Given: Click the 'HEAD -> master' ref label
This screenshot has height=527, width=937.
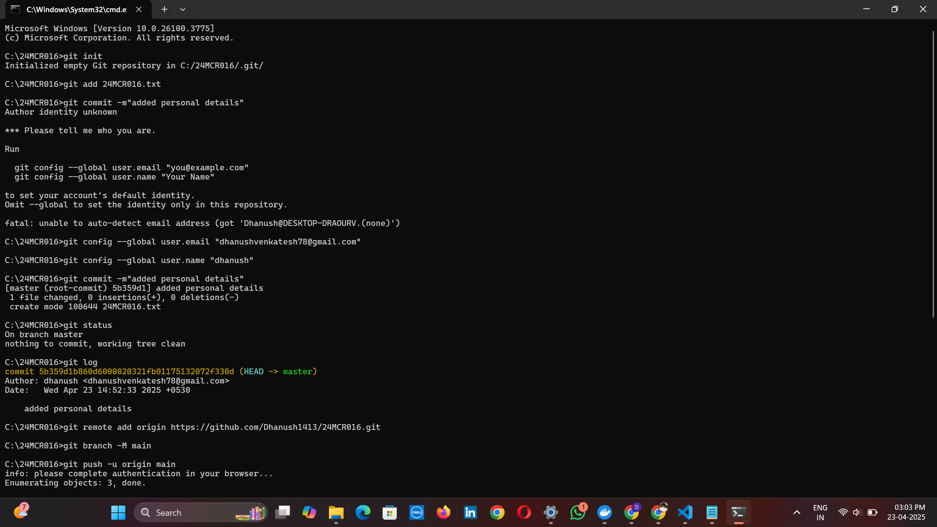Looking at the screenshot, I should click(x=278, y=372).
